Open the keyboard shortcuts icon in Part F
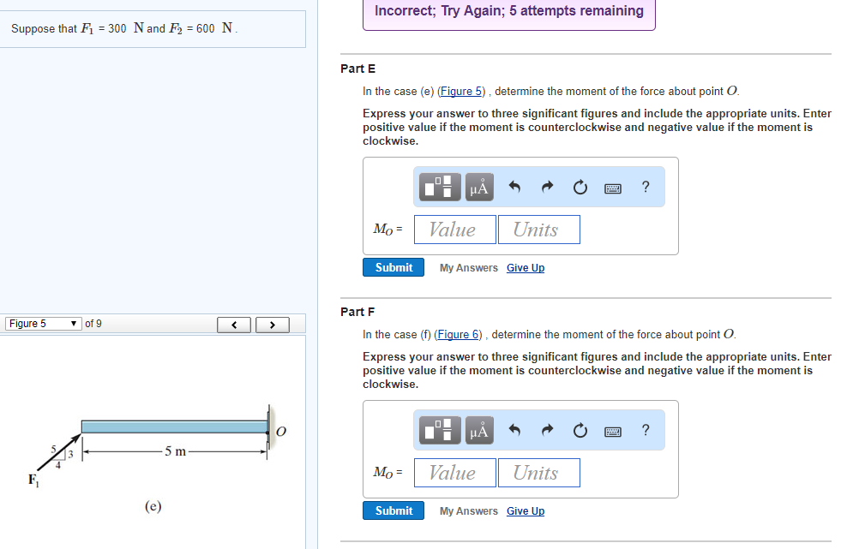This screenshot has height=549, width=853. (612, 431)
